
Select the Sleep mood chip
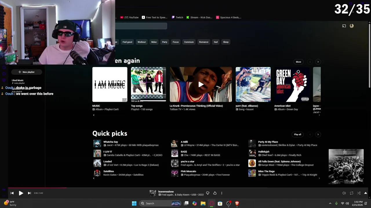226,42
